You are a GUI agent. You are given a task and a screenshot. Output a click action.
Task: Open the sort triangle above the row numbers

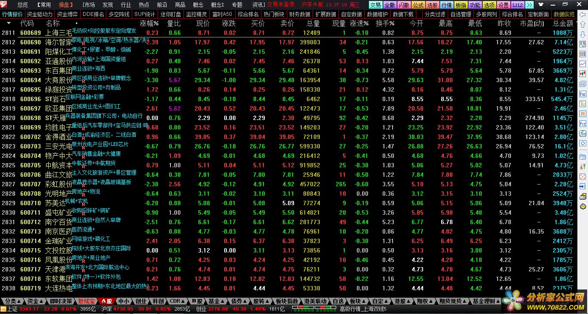tap(9, 23)
